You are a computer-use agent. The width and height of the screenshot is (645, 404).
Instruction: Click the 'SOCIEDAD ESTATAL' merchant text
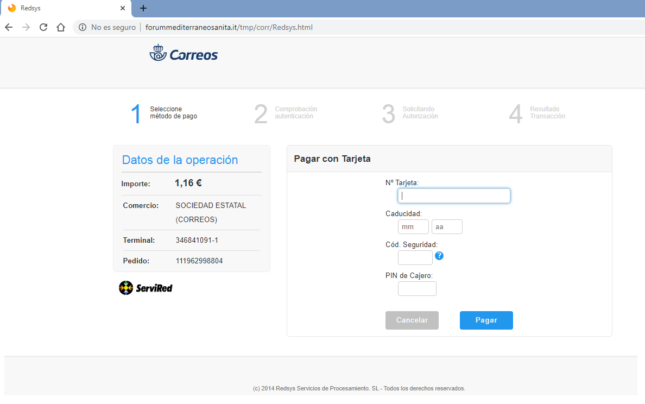click(x=211, y=205)
